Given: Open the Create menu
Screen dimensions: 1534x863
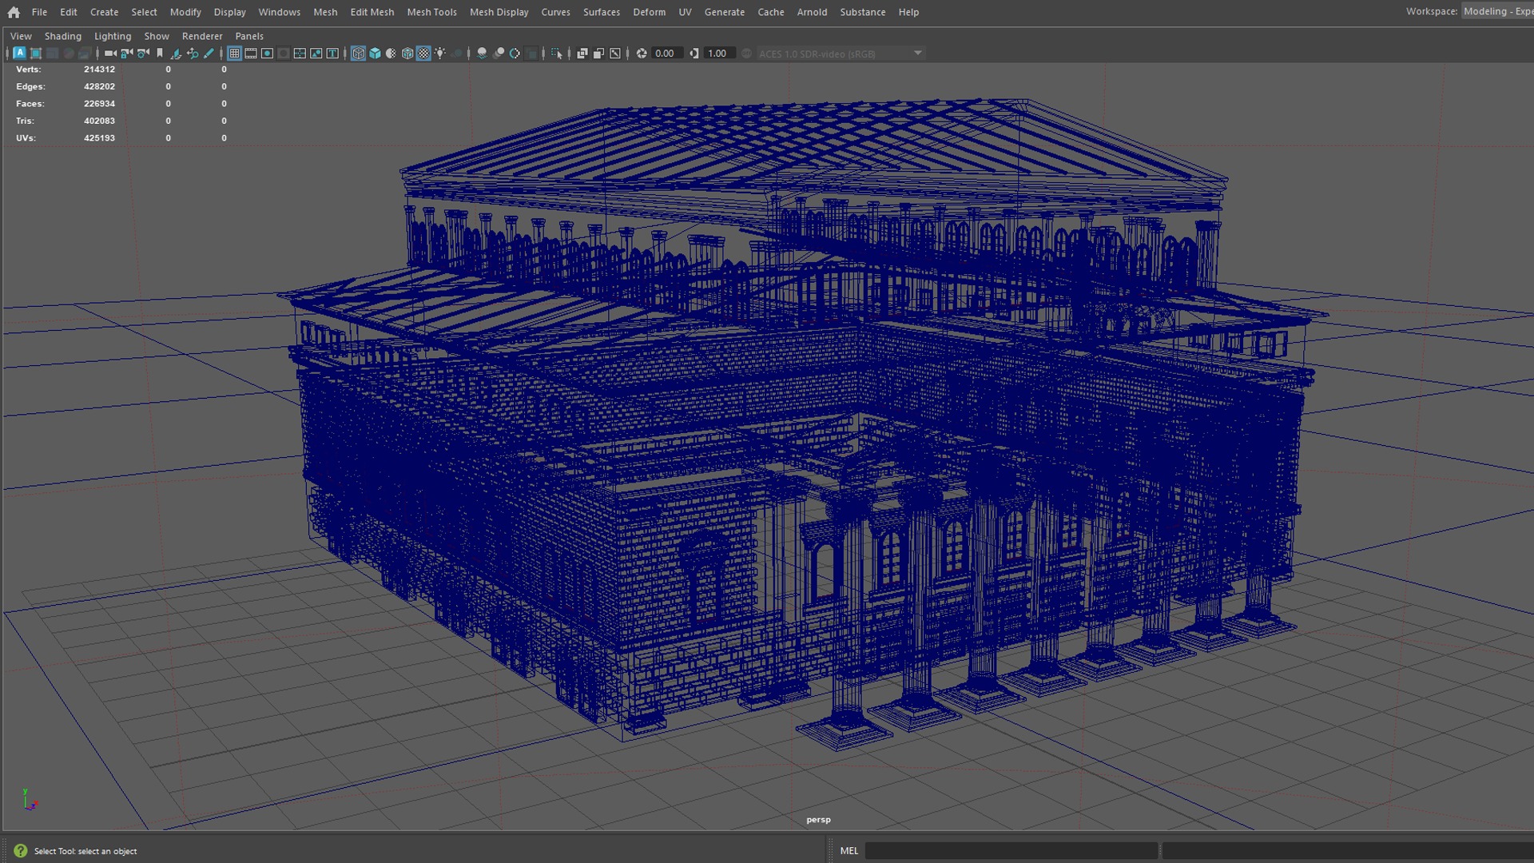Looking at the screenshot, I should [x=104, y=12].
